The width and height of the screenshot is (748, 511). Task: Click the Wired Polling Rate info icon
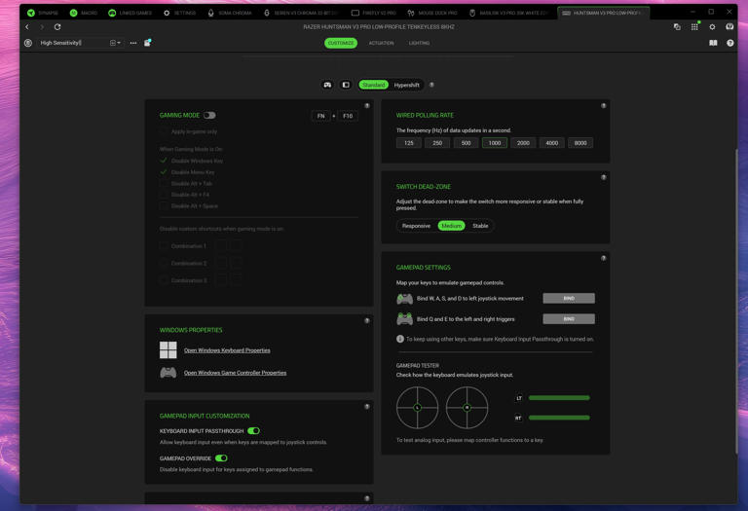tap(604, 106)
